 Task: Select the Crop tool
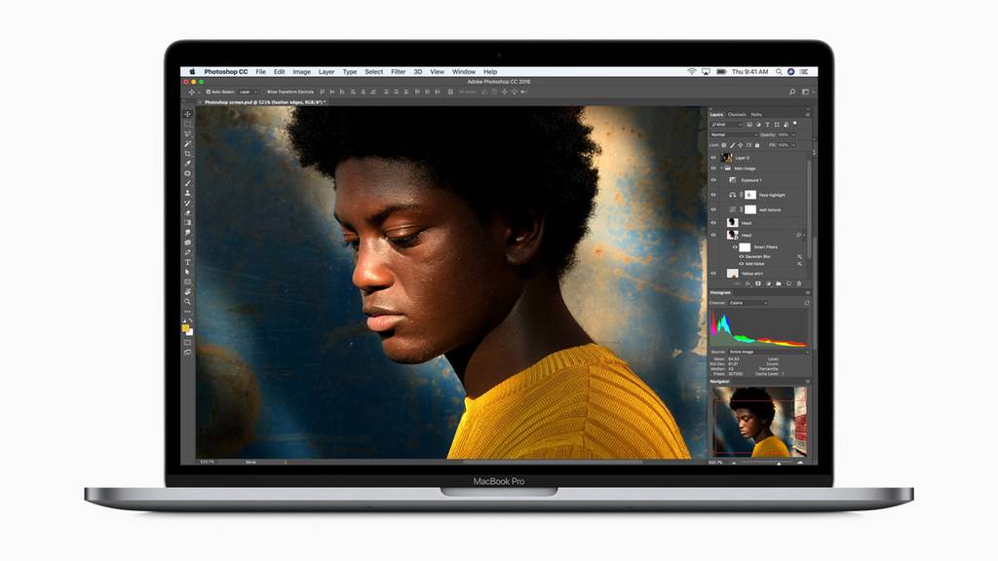pyautogui.click(x=187, y=154)
